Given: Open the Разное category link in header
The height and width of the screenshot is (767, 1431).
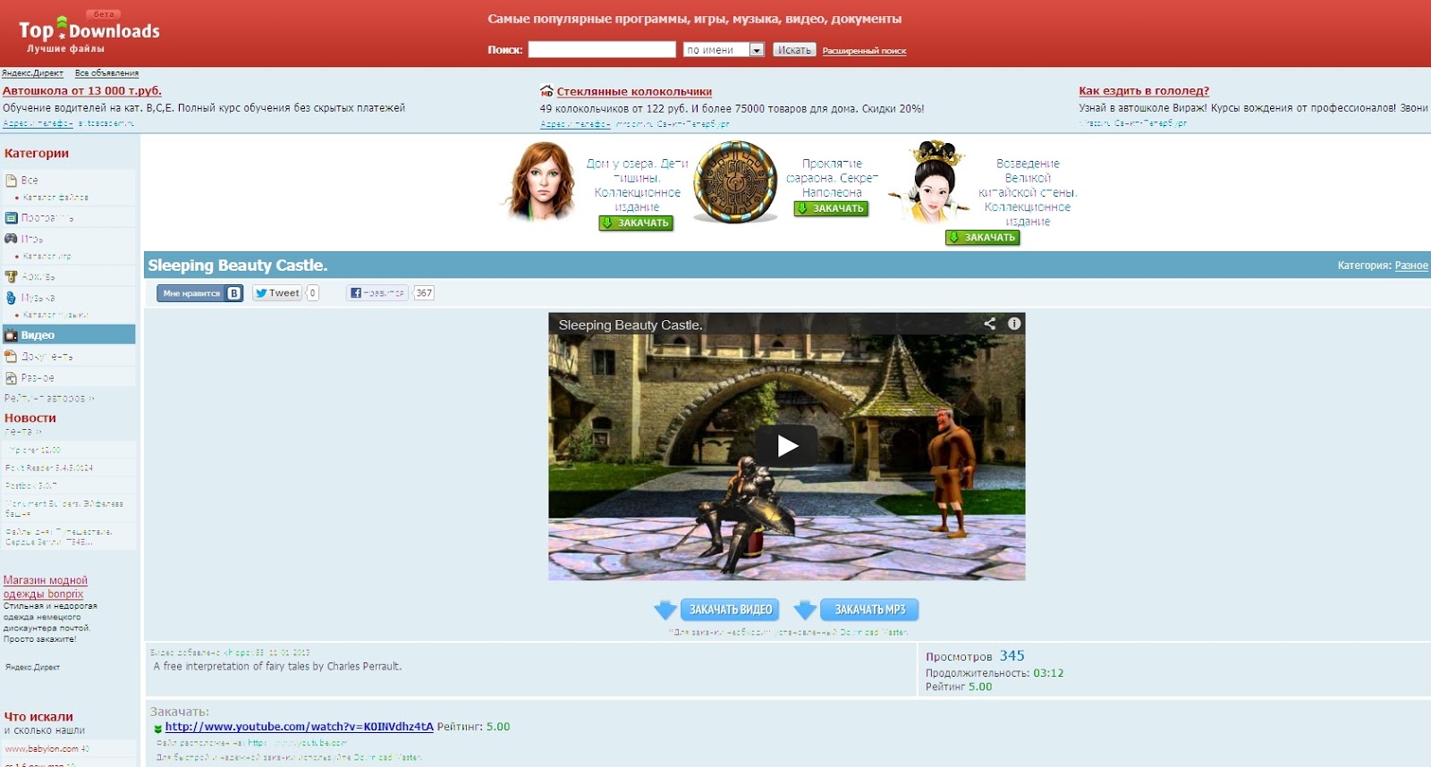Looking at the screenshot, I should (x=1411, y=265).
